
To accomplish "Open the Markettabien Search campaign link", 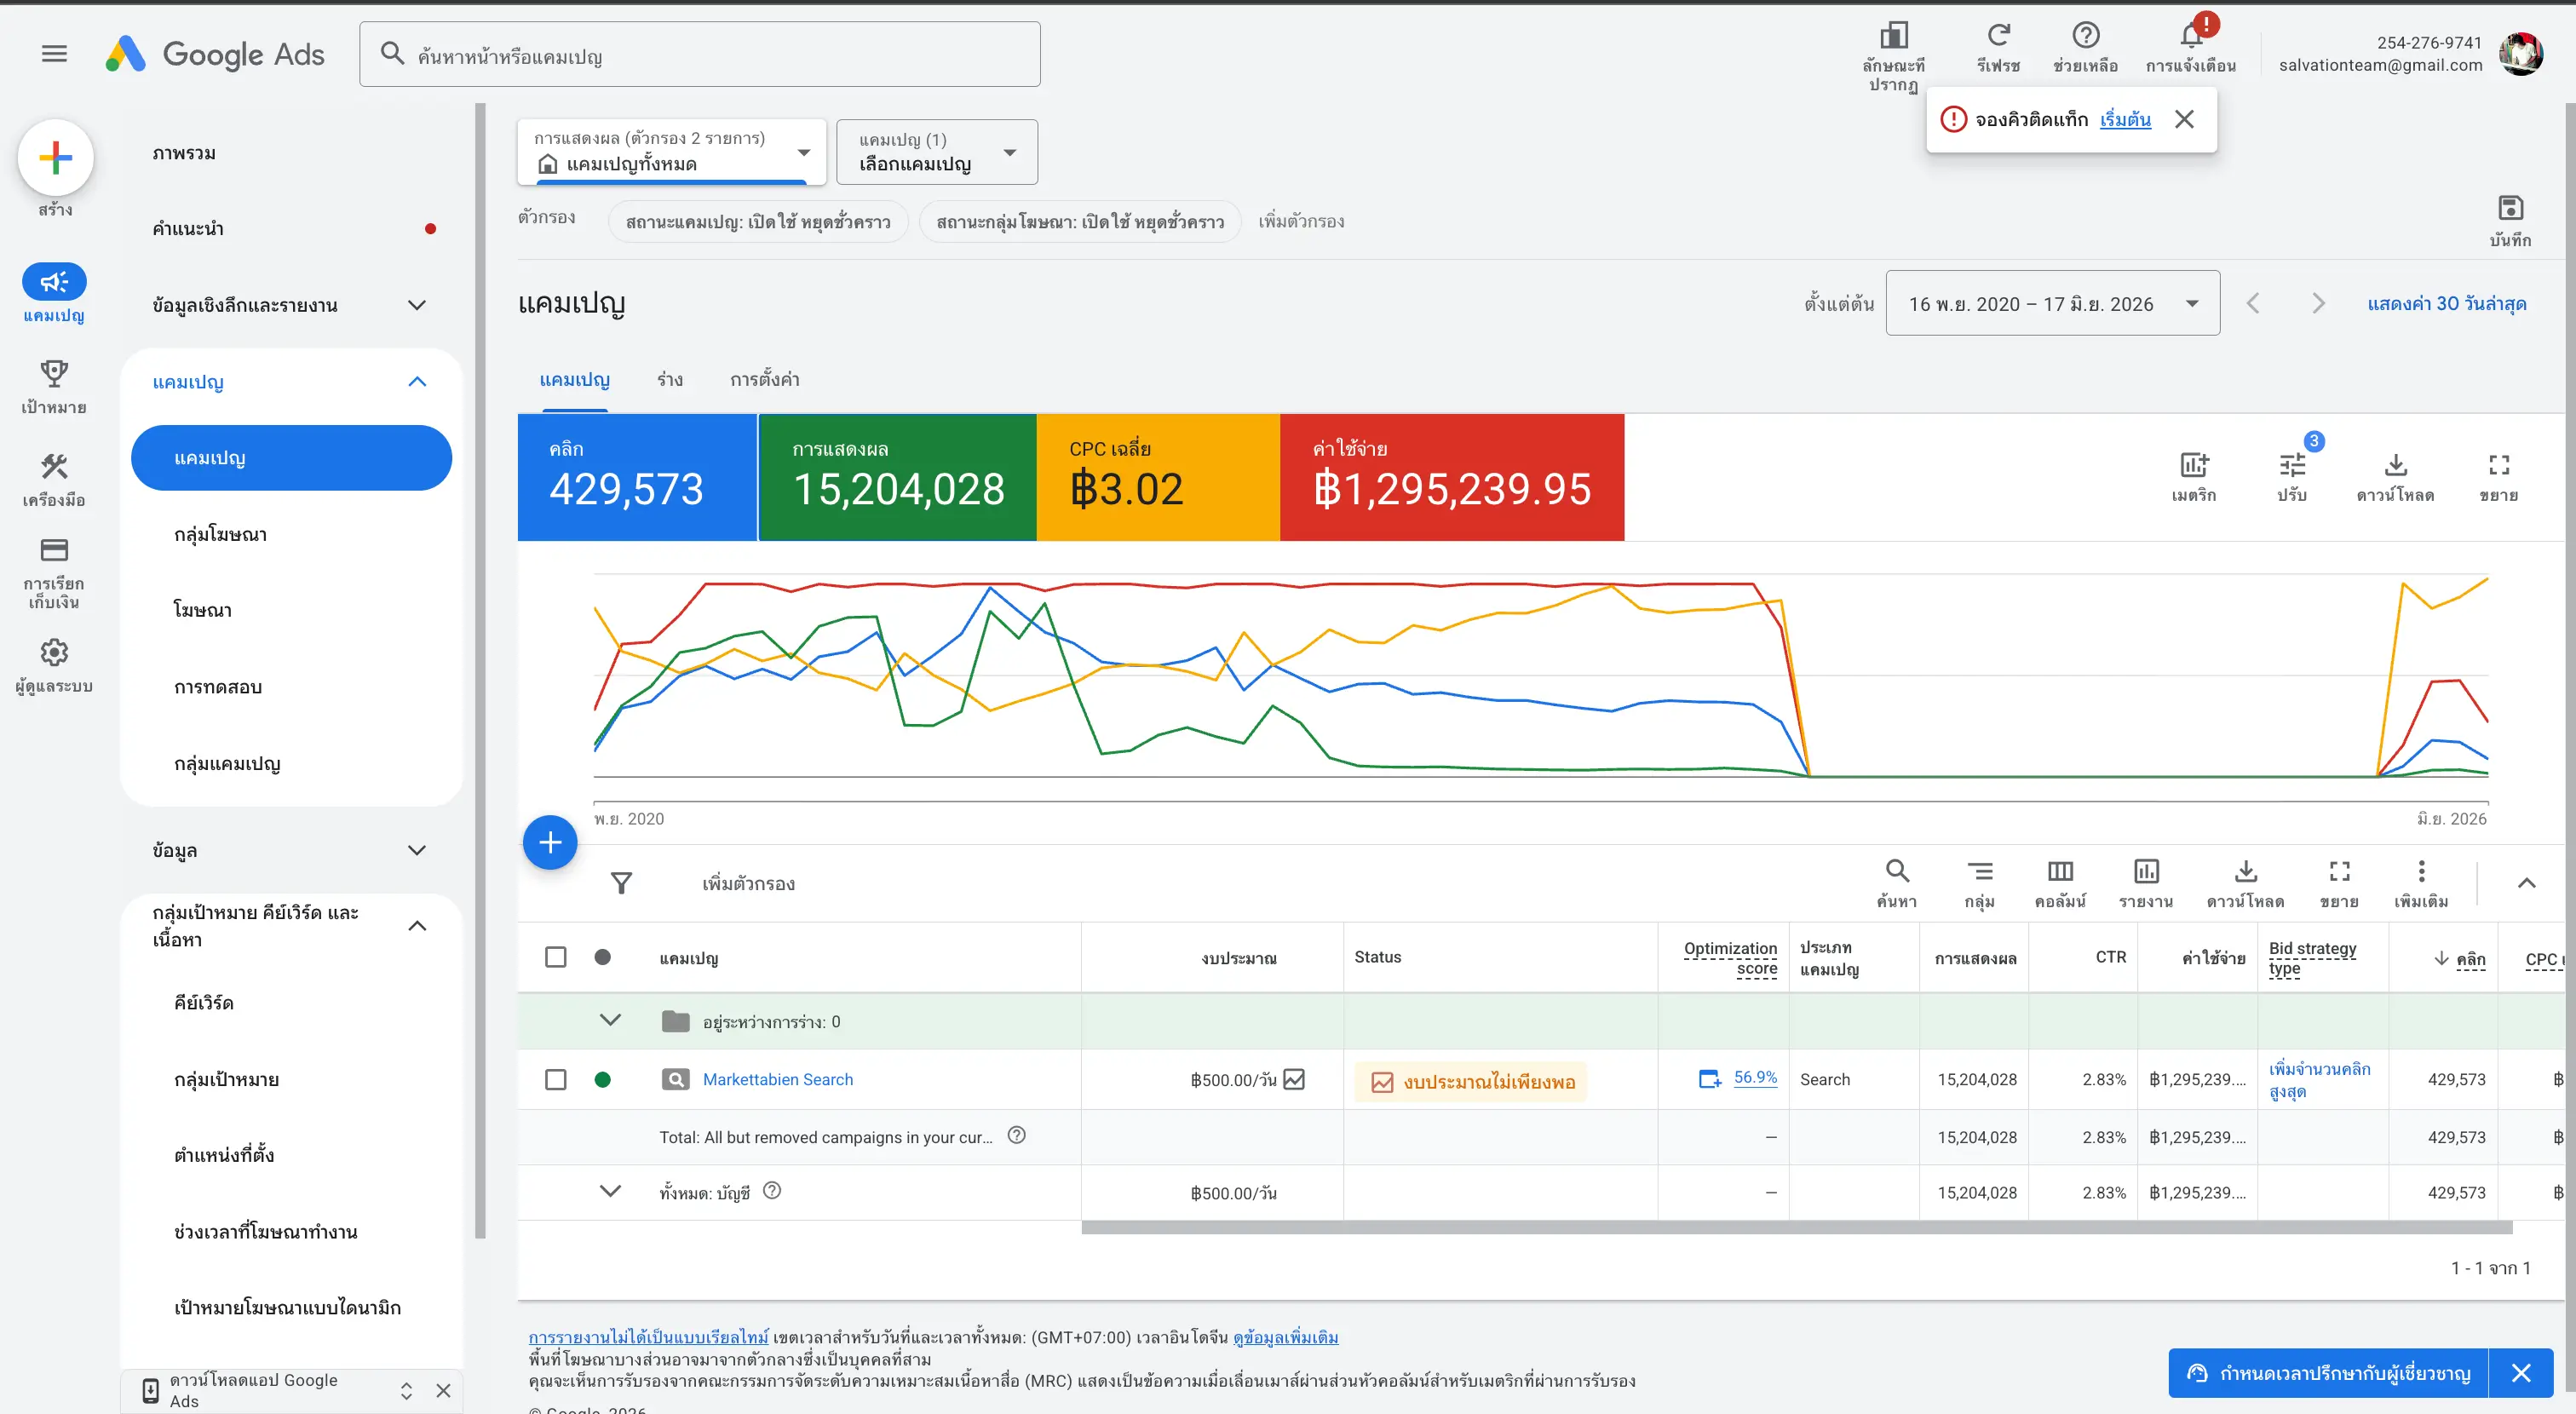I will 777,1079.
